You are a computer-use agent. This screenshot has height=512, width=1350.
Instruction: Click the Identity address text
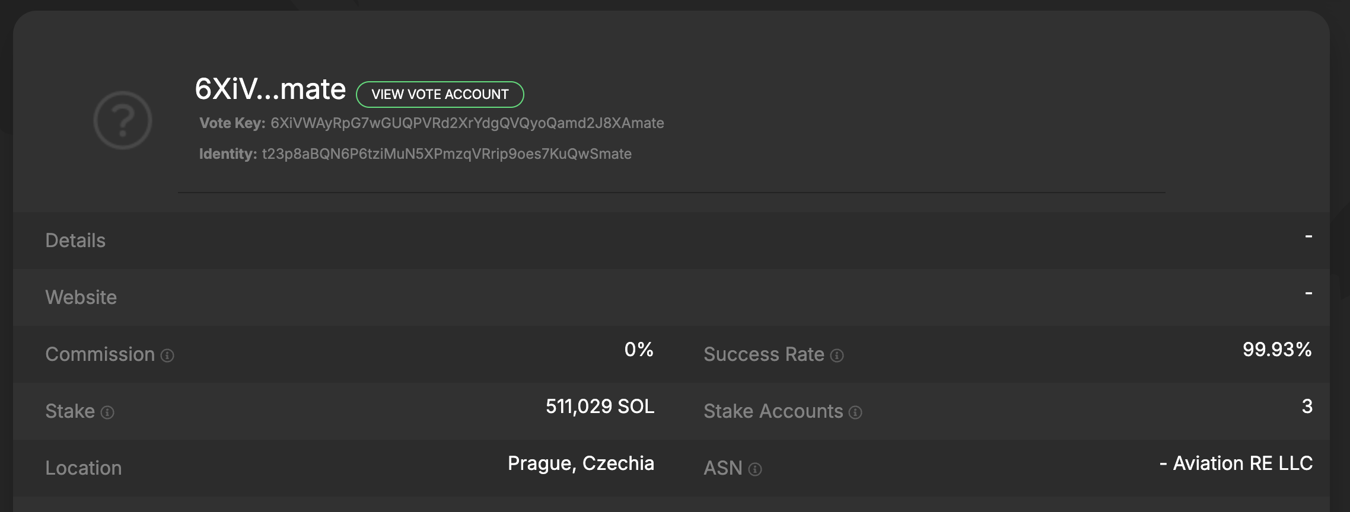(446, 154)
